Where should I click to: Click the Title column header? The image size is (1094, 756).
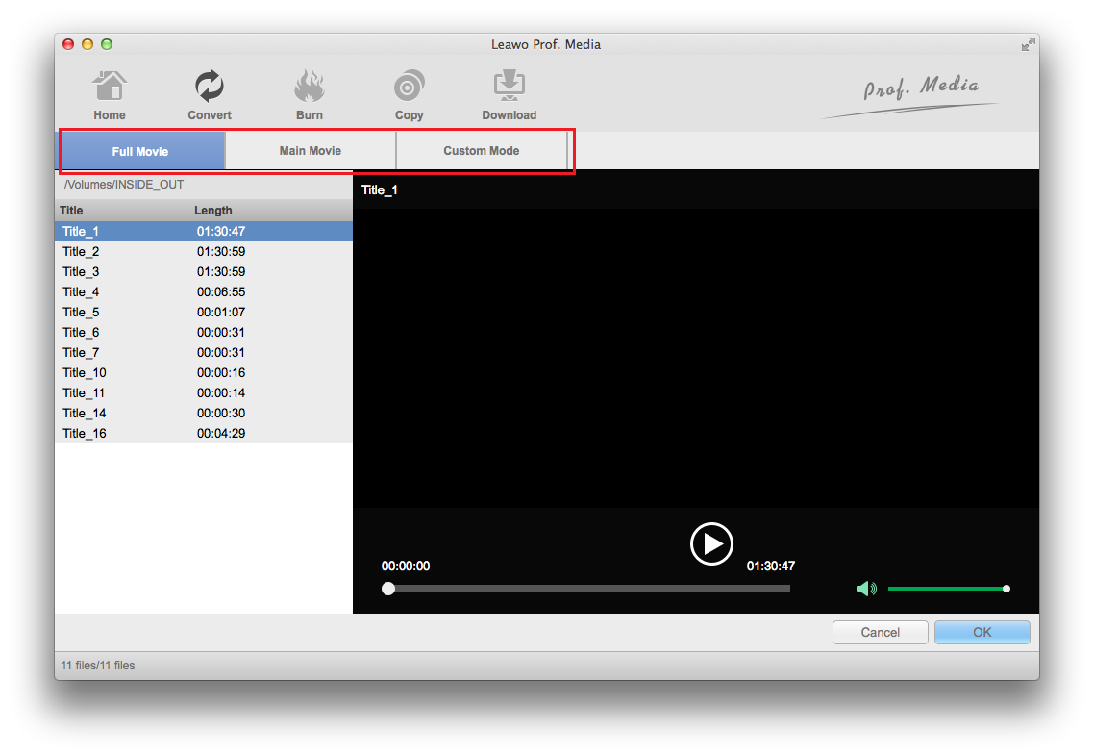(72, 211)
